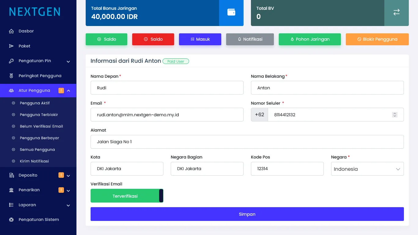This screenshot has height=235, width=418.
Task: Click the lifebuoy icon beside Pengaturan Sistem
Action: click(11, 220)
